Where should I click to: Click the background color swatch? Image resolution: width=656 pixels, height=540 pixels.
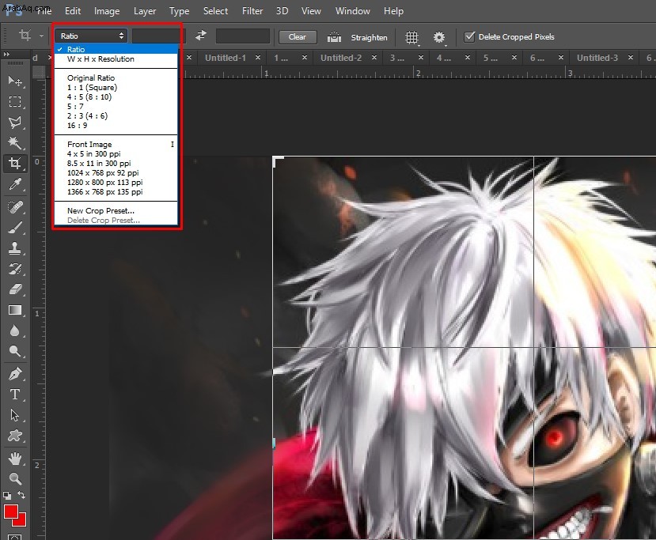coord(21,521)
